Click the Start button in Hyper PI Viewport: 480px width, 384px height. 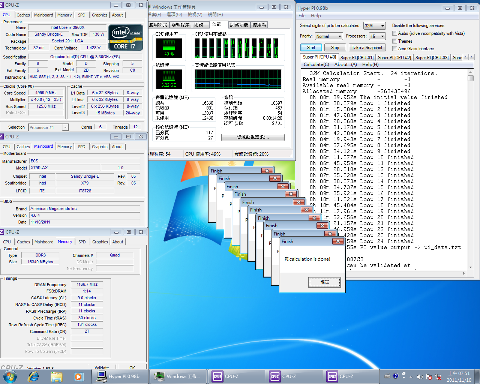pos(311,48)
